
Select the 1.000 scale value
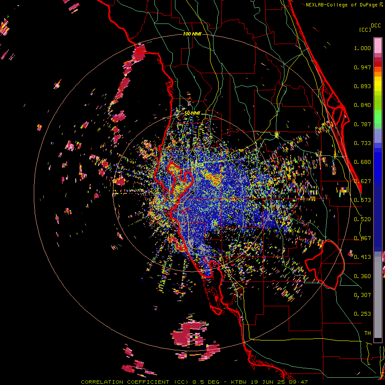(x=362, y=48)
